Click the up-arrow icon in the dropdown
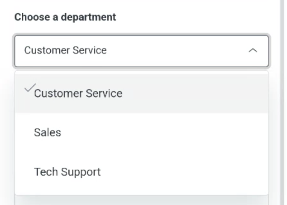Image resolution: width=287 pixels, height=205 pixels. tap(254, 50)
